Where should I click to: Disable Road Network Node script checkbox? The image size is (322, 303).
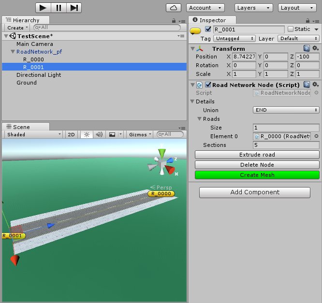[x=208, y=85]
